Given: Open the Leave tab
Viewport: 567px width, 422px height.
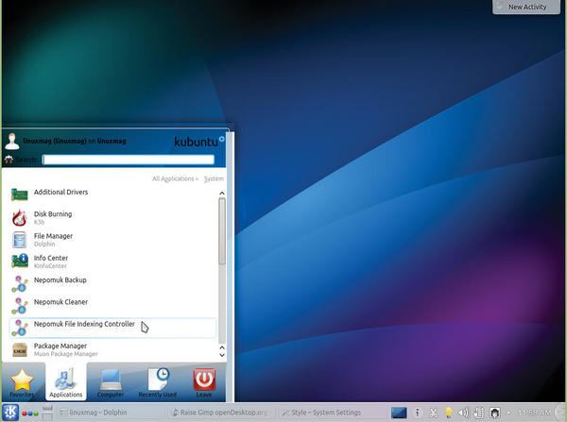Looking at the screenshot, I should tap(204, 382).
